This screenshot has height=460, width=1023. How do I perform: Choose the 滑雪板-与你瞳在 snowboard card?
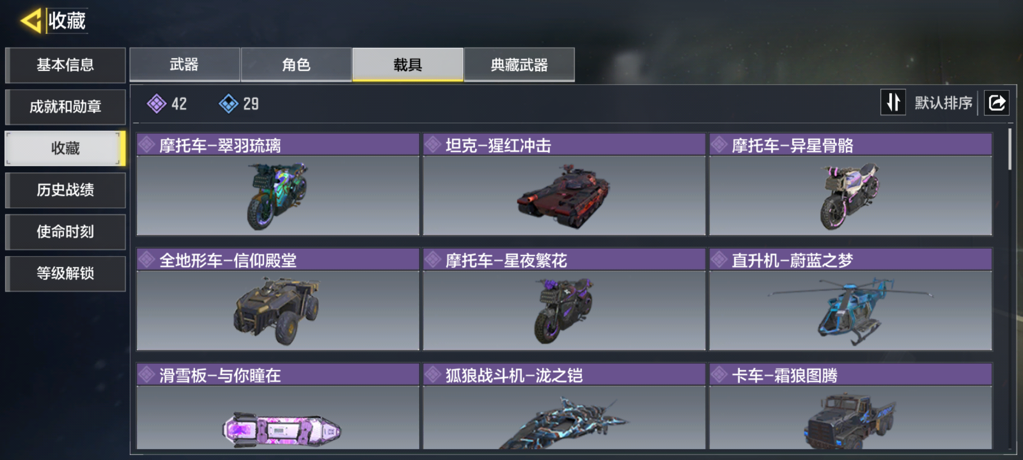[278, 406]
